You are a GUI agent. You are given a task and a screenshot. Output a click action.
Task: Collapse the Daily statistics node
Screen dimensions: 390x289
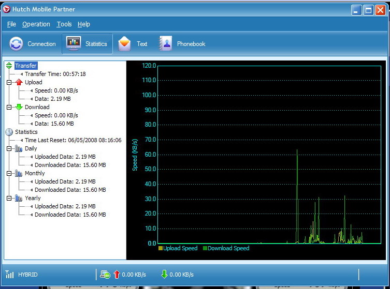click(9, 148)
